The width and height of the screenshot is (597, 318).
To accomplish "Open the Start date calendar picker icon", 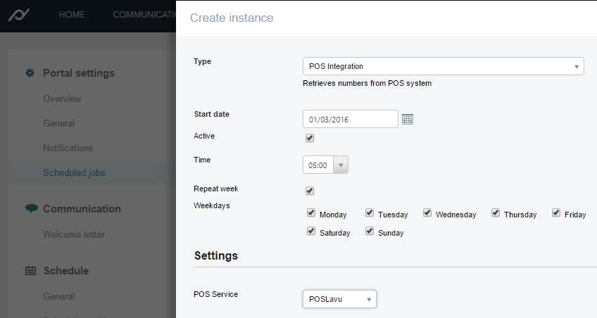I will (x=407, y=120).
